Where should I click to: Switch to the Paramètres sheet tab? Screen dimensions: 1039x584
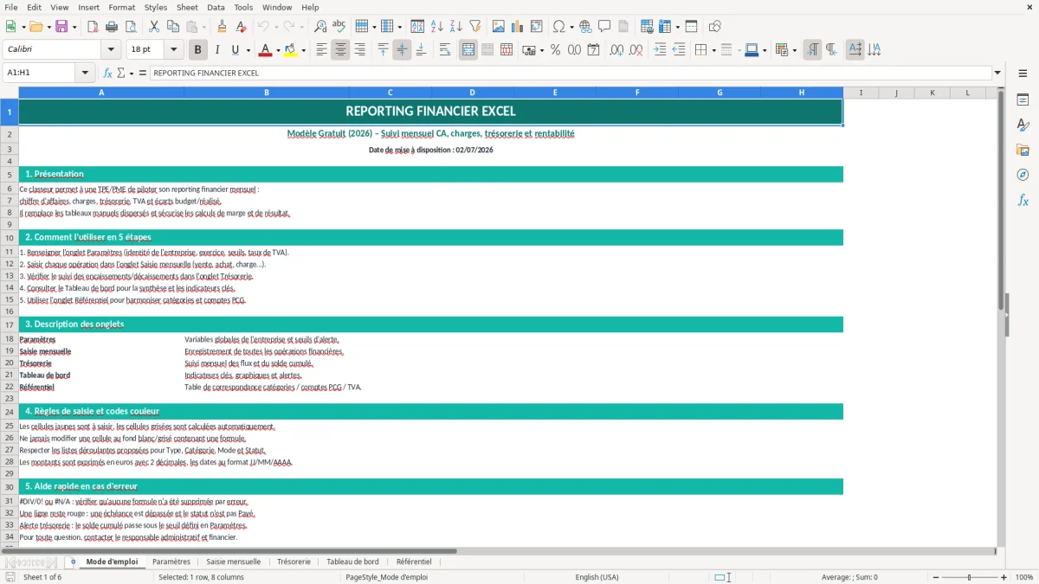click(171, 562)
